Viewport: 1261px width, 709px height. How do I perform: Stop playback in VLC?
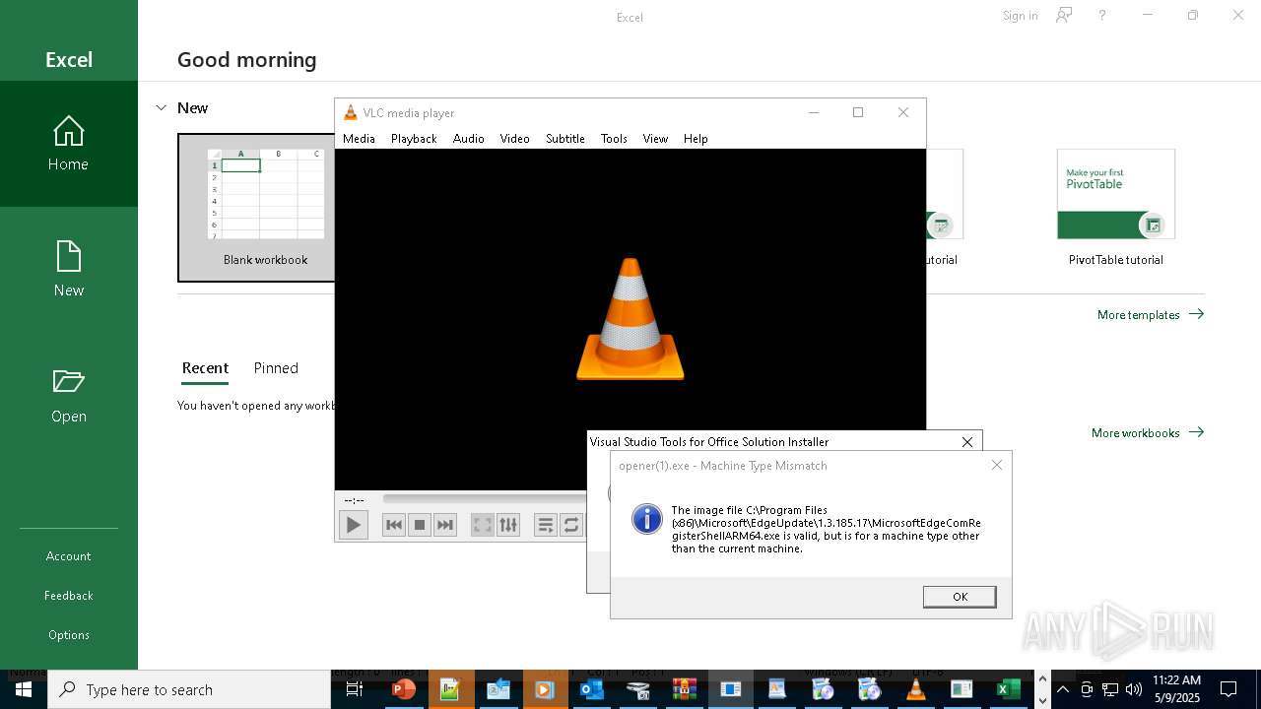[420, 525]
